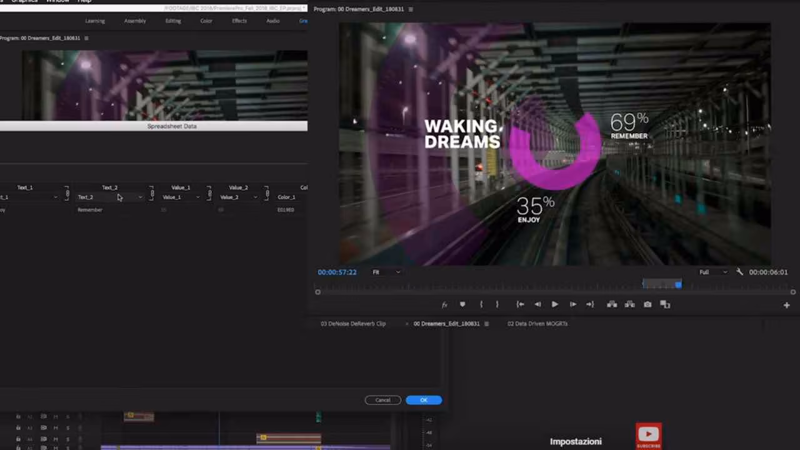The height and width of the screenshot is (450, 800).
Task: Open the 02 Data Driven MOGRTs tab
Action: point(537,324)
